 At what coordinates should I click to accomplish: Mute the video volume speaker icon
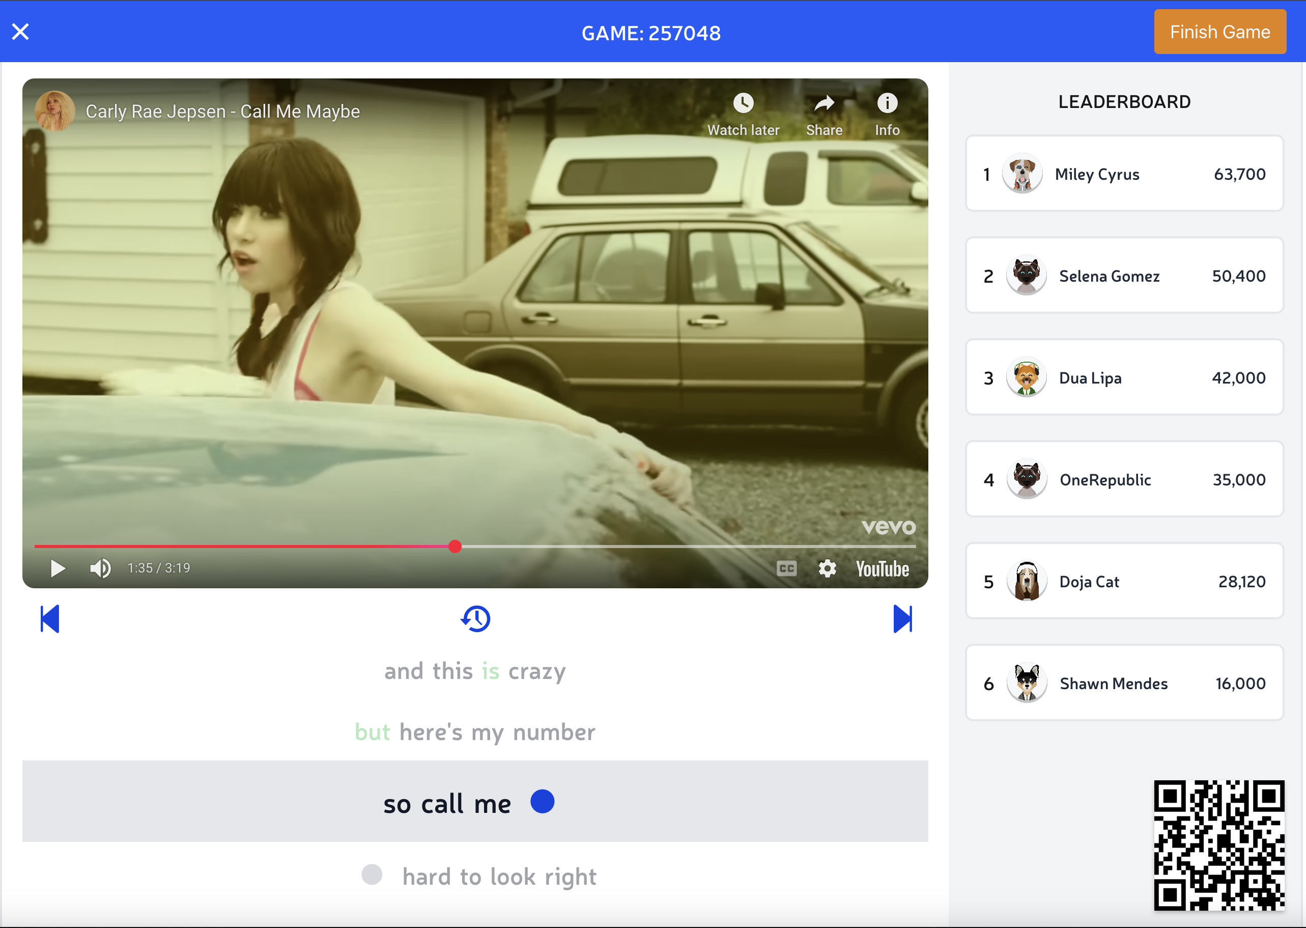click(100, 568)
